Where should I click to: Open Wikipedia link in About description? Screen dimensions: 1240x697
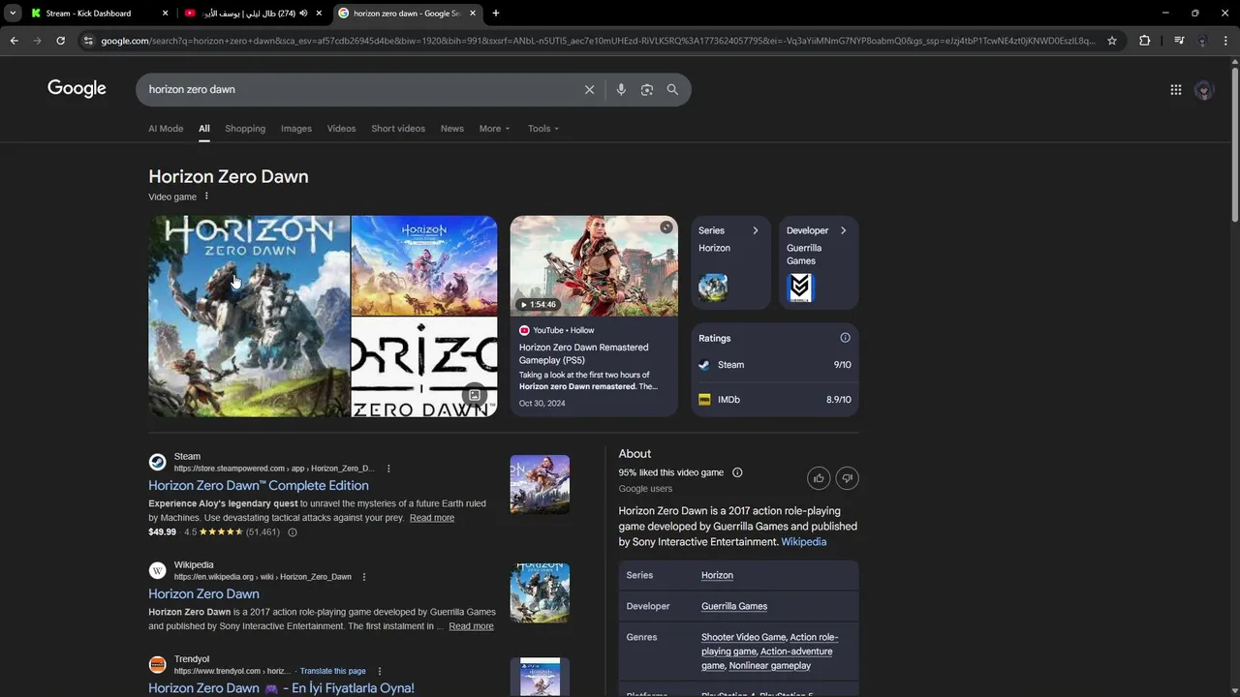point(804,542)
